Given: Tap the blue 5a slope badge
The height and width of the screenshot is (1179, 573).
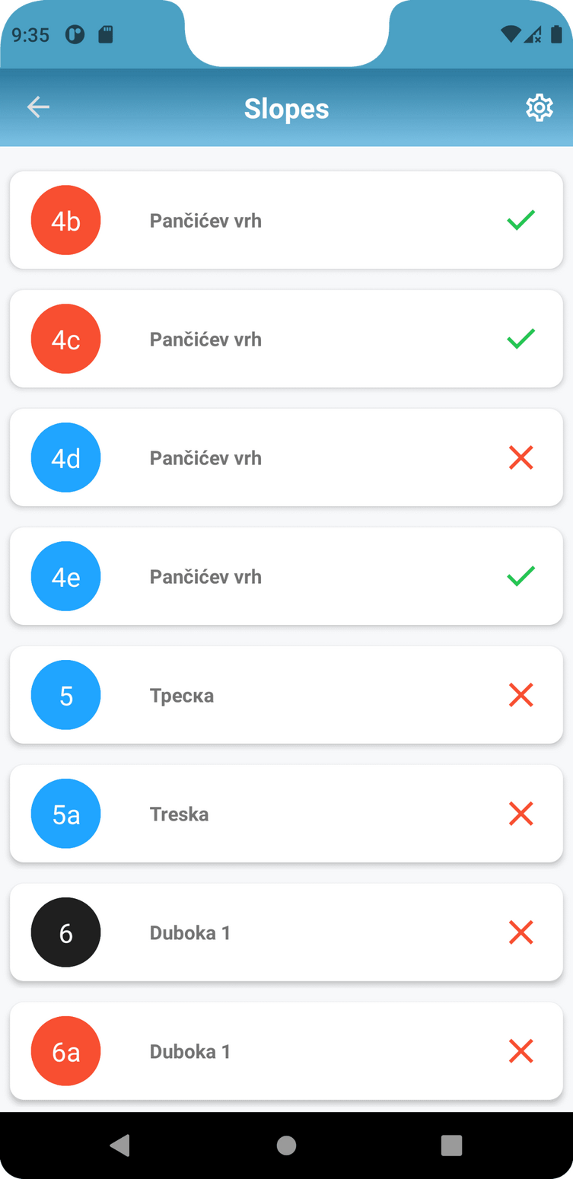Looking at the screenshot, I should point(65,814).
